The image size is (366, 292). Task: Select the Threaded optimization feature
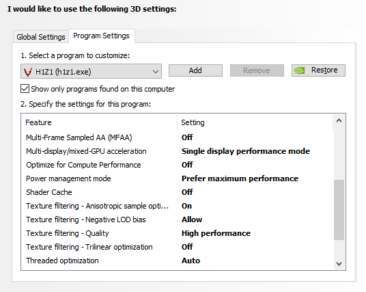[x=62, y=261]
